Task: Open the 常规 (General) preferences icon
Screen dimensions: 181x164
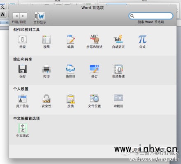Action: (23, 40)
